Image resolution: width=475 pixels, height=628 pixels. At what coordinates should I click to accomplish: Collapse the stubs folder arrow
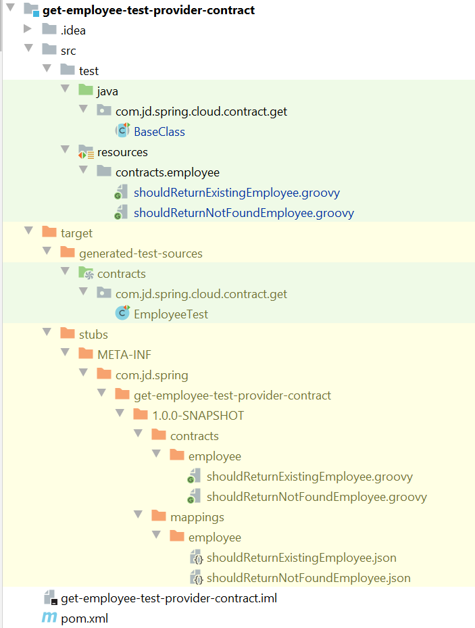[47, 332]
